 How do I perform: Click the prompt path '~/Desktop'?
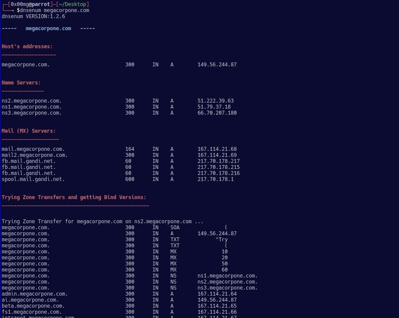[x=72, y=4]
